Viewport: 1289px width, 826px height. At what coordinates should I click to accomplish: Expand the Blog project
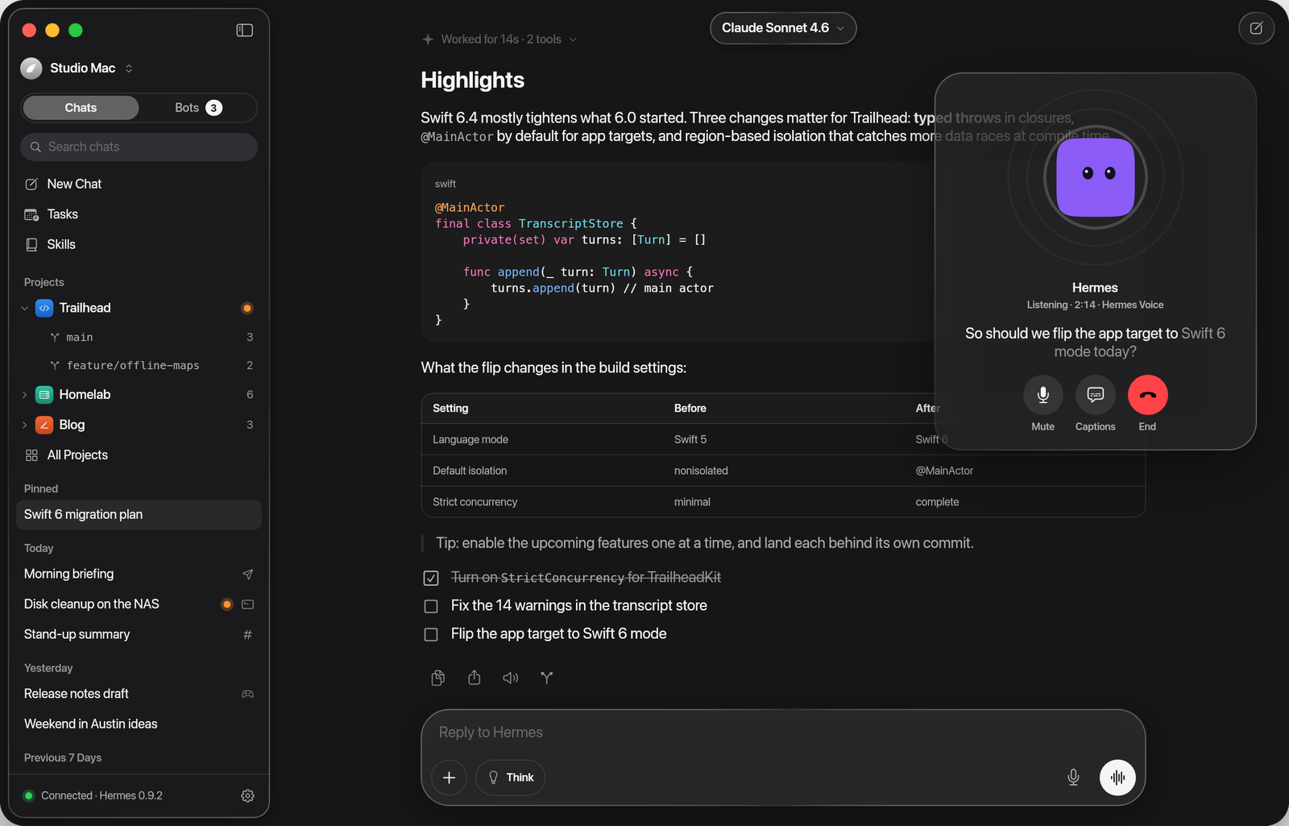click(x=24, y=425)
